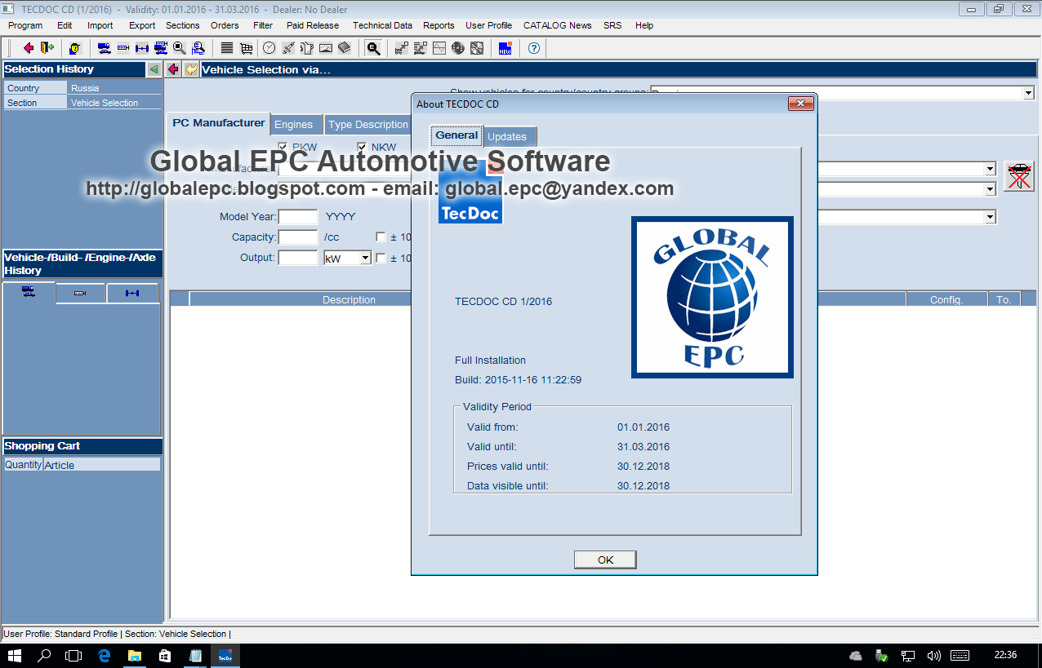Open the Program menu
1042x668 pixels.
click(25, 25)
